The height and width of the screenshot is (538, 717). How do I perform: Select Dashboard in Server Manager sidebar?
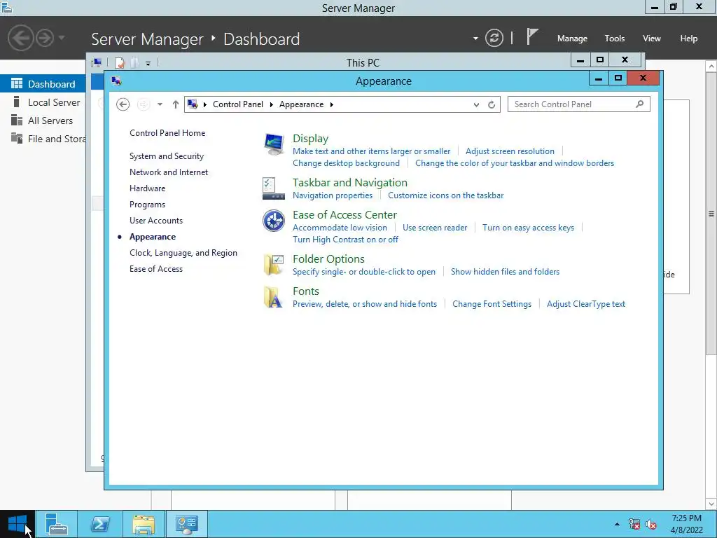tap(43, 84)
